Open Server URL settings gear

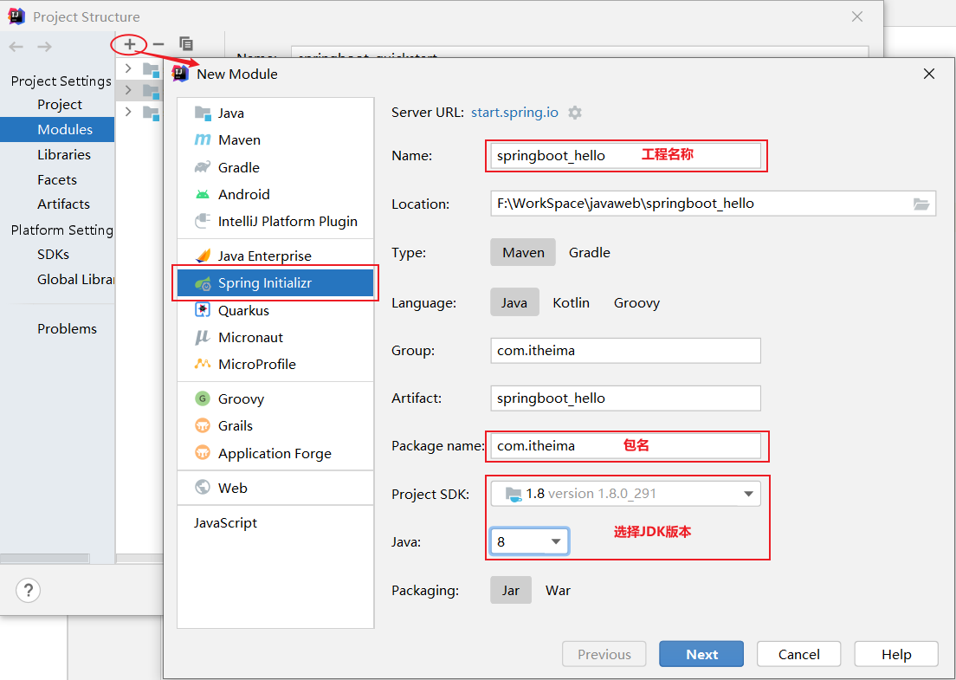[x=574, y=113]
